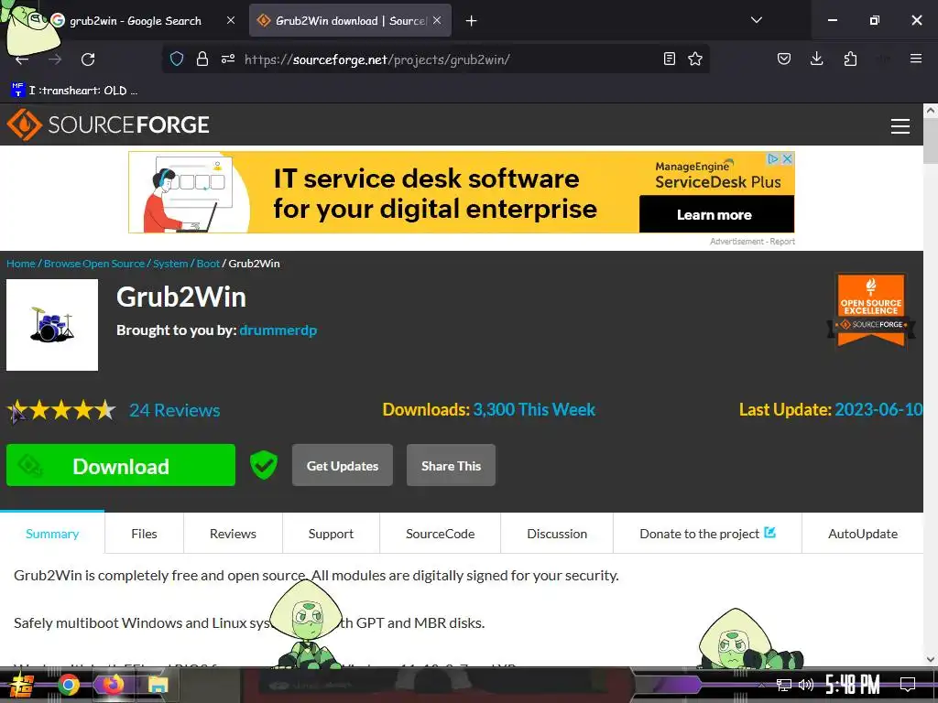Click the SourceForge logo
Image resolution: width=938 pixels, height=703 pixels.
coord(108,124)
